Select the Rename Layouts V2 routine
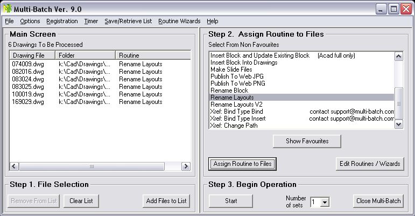 (301, 104)
